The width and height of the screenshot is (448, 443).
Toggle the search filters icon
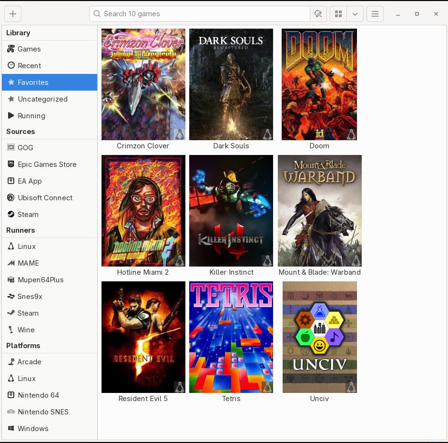(318, 14)
